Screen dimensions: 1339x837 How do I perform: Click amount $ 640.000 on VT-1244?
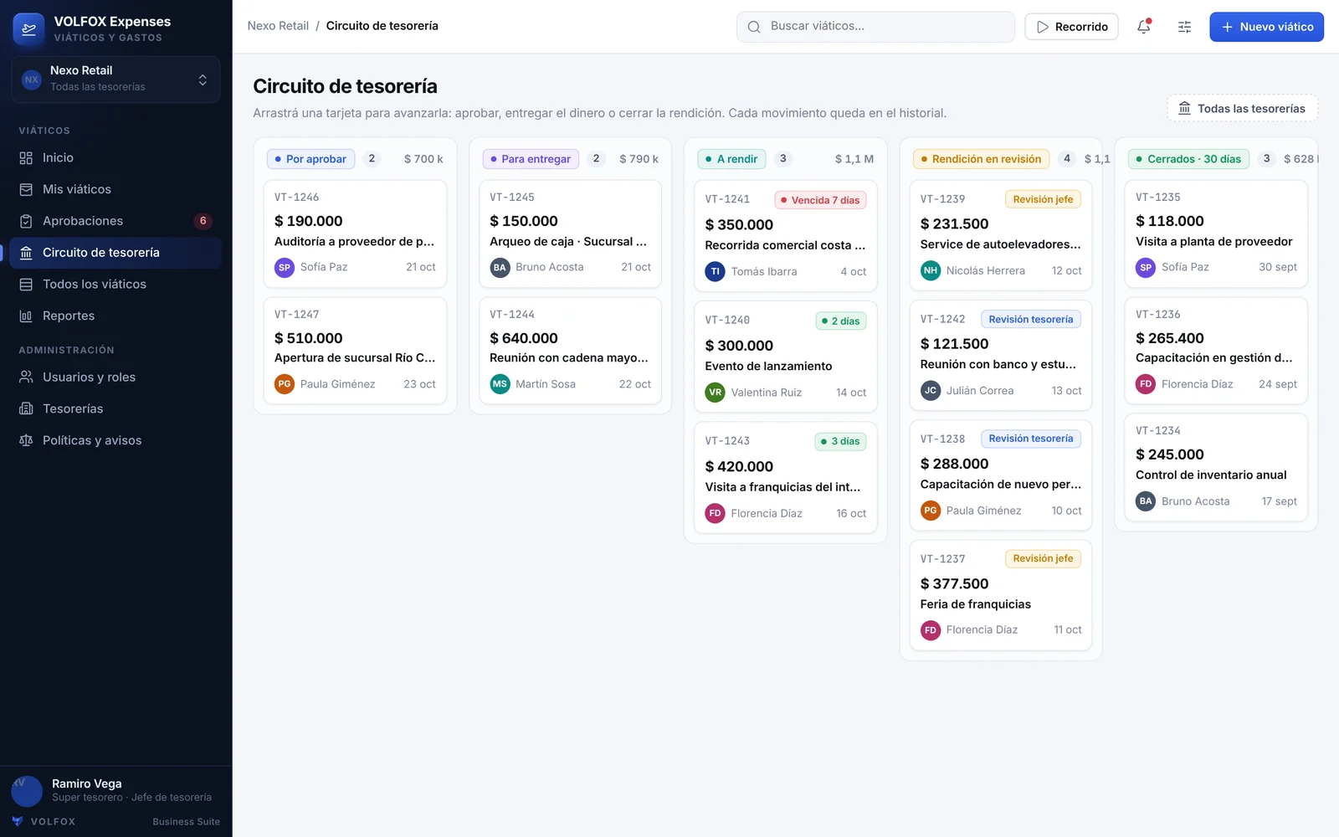pyautogui.click(x=524, y=338)
